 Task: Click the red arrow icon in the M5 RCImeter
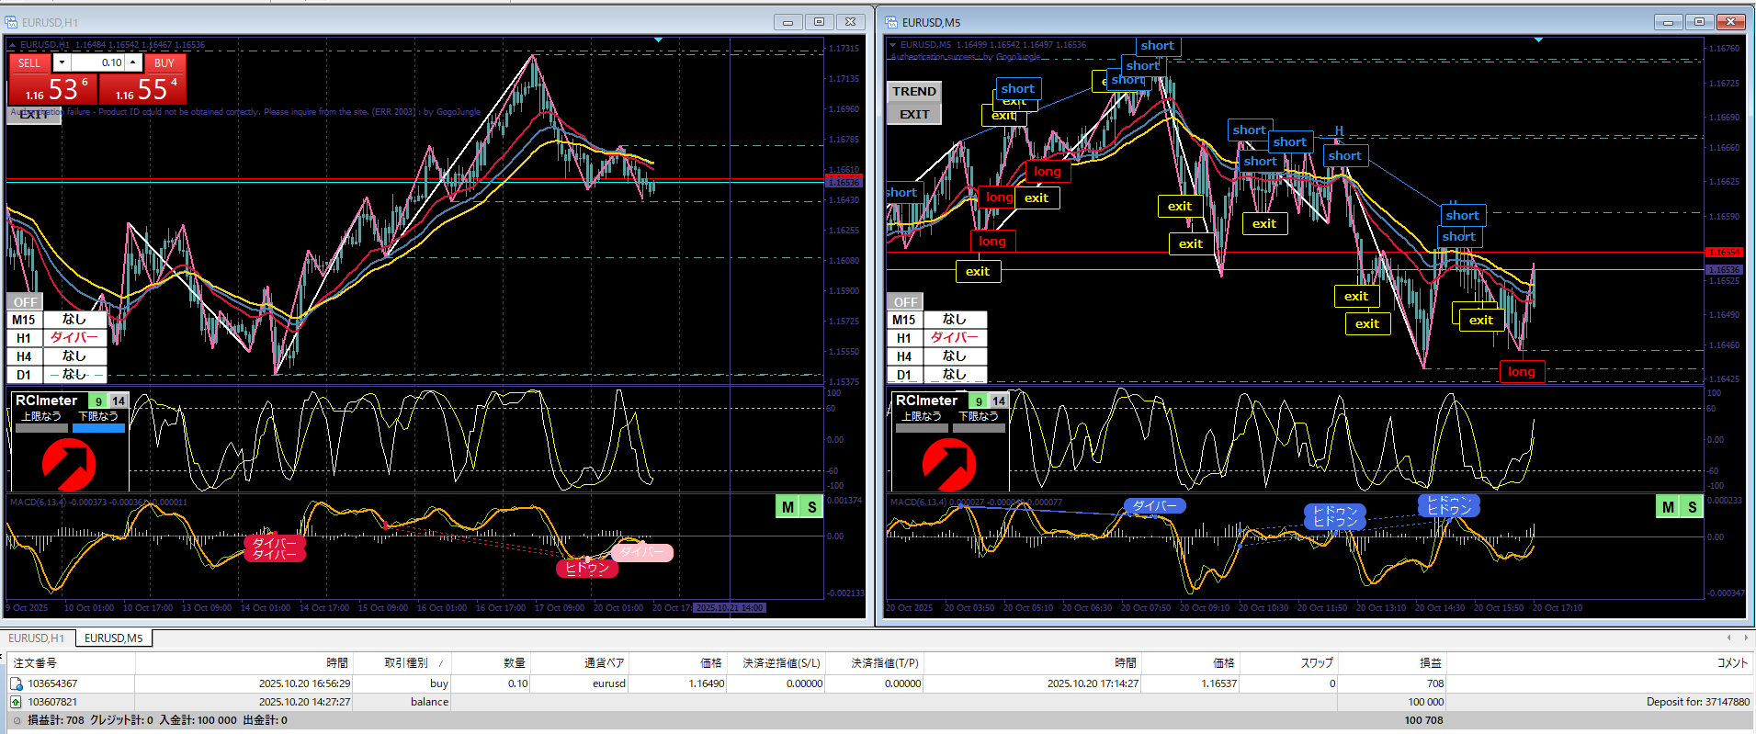(x=948, y=464)
